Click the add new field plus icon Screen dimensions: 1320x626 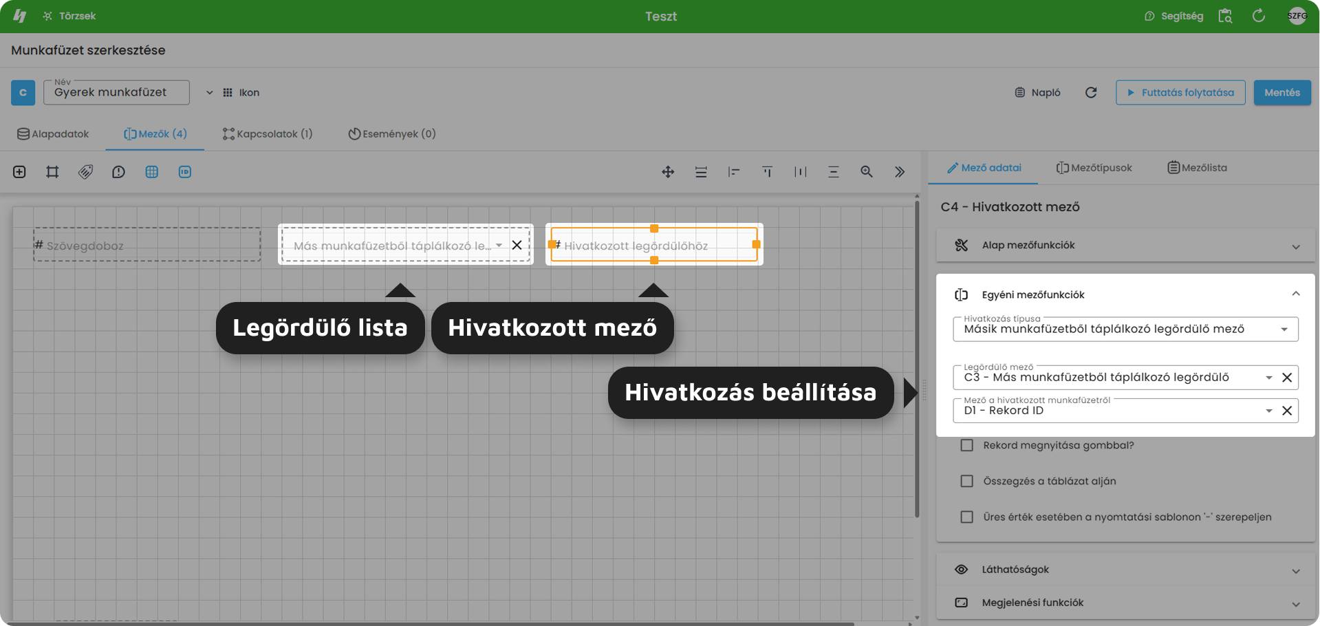coord(19,172)
